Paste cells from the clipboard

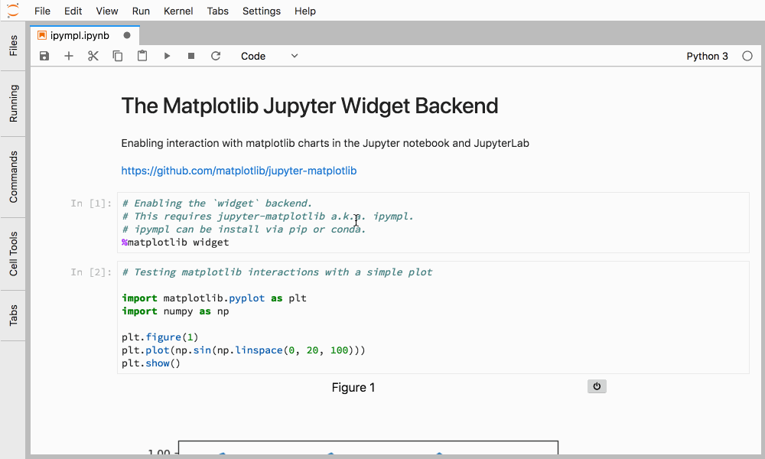142,55
